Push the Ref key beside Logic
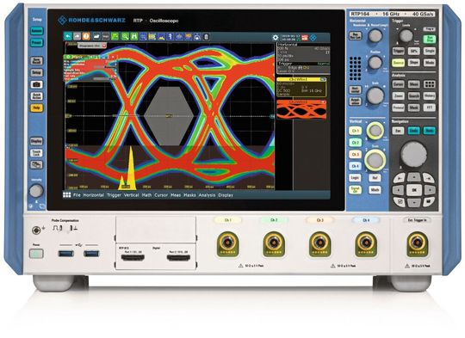 point(375,178)
